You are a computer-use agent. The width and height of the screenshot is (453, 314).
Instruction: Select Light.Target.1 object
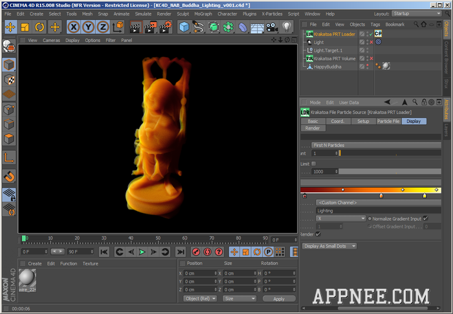[328, 50]
